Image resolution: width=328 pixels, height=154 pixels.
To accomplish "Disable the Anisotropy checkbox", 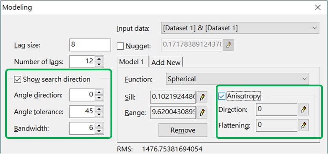I will (222, 96).
